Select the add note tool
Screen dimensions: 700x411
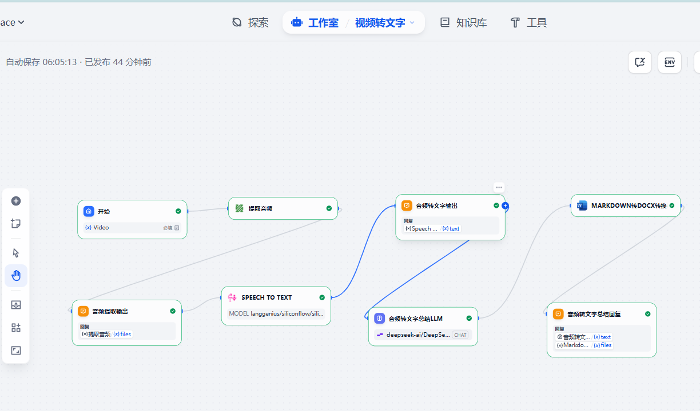tap(16, 224)
